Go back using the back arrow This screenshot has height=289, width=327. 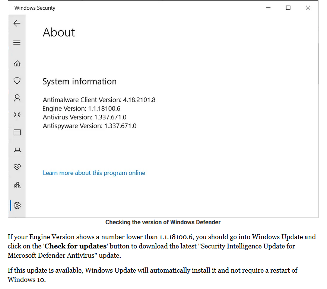pyautogui.click(x=17, y=23)
